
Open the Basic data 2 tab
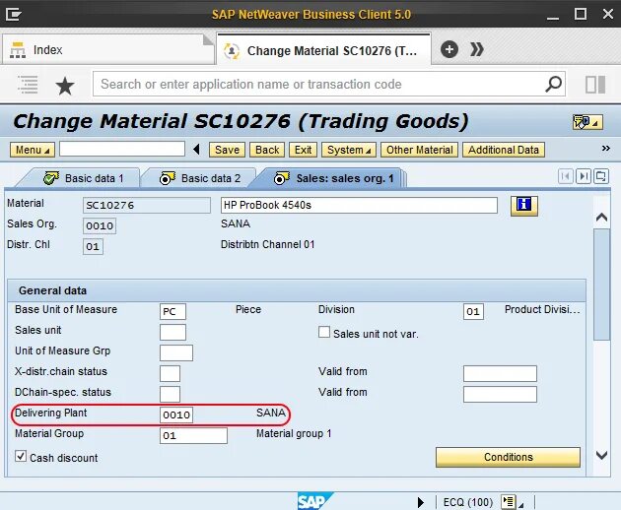(200, 178)
